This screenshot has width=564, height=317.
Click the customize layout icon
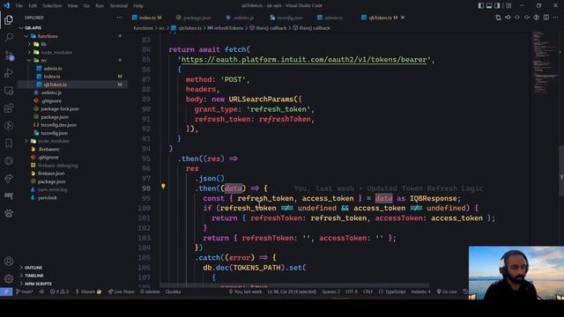508,5
